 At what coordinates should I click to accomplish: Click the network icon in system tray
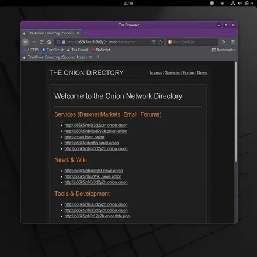(x=233, y=3)
